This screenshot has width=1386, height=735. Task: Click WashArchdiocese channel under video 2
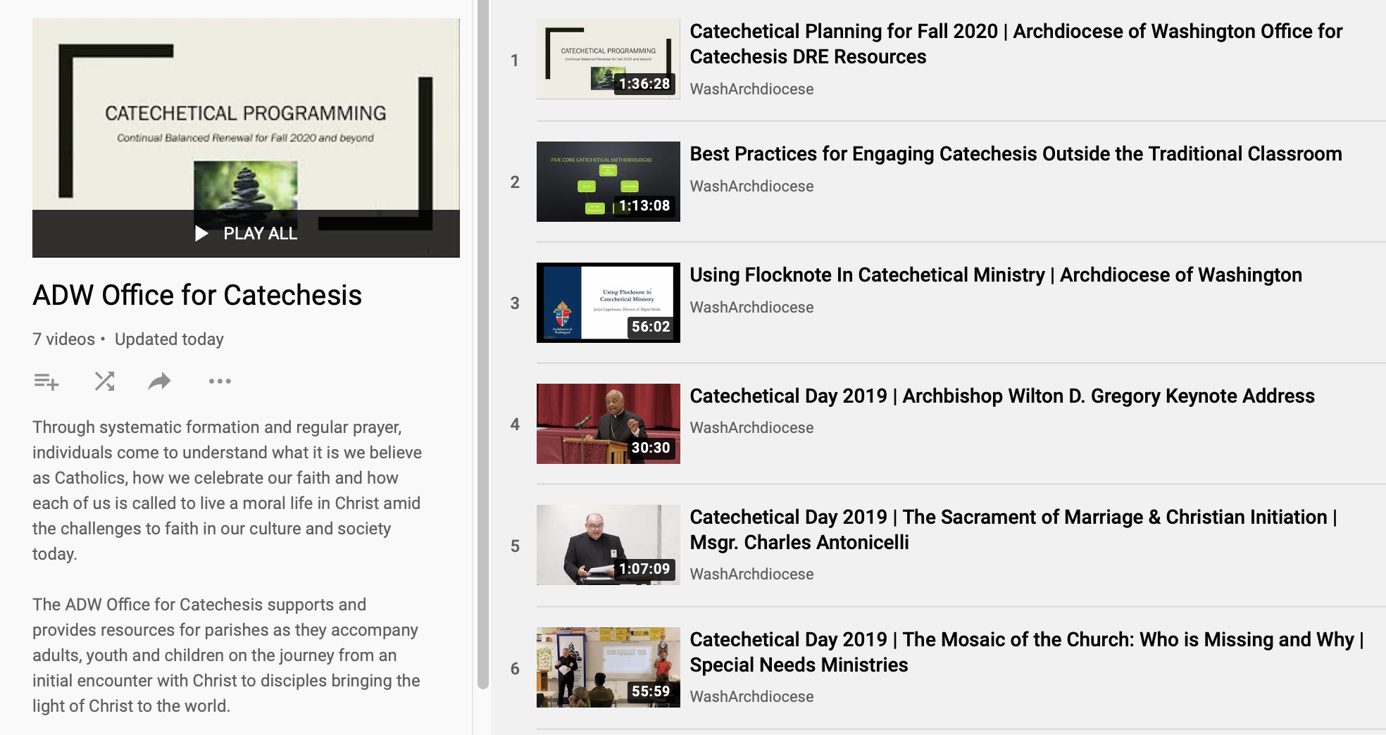[x=751, y=187]
